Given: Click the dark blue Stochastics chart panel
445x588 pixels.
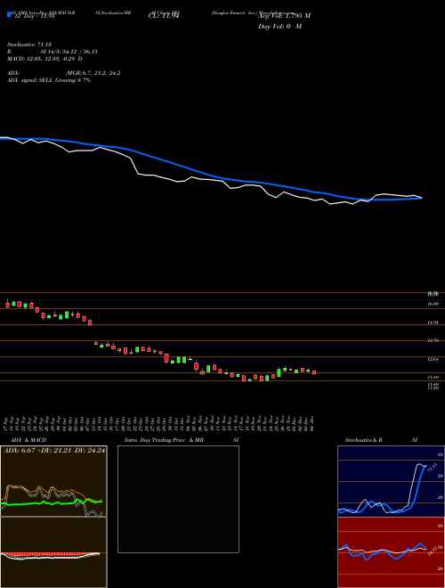Looking at the screenshot, I should [391, 481].
